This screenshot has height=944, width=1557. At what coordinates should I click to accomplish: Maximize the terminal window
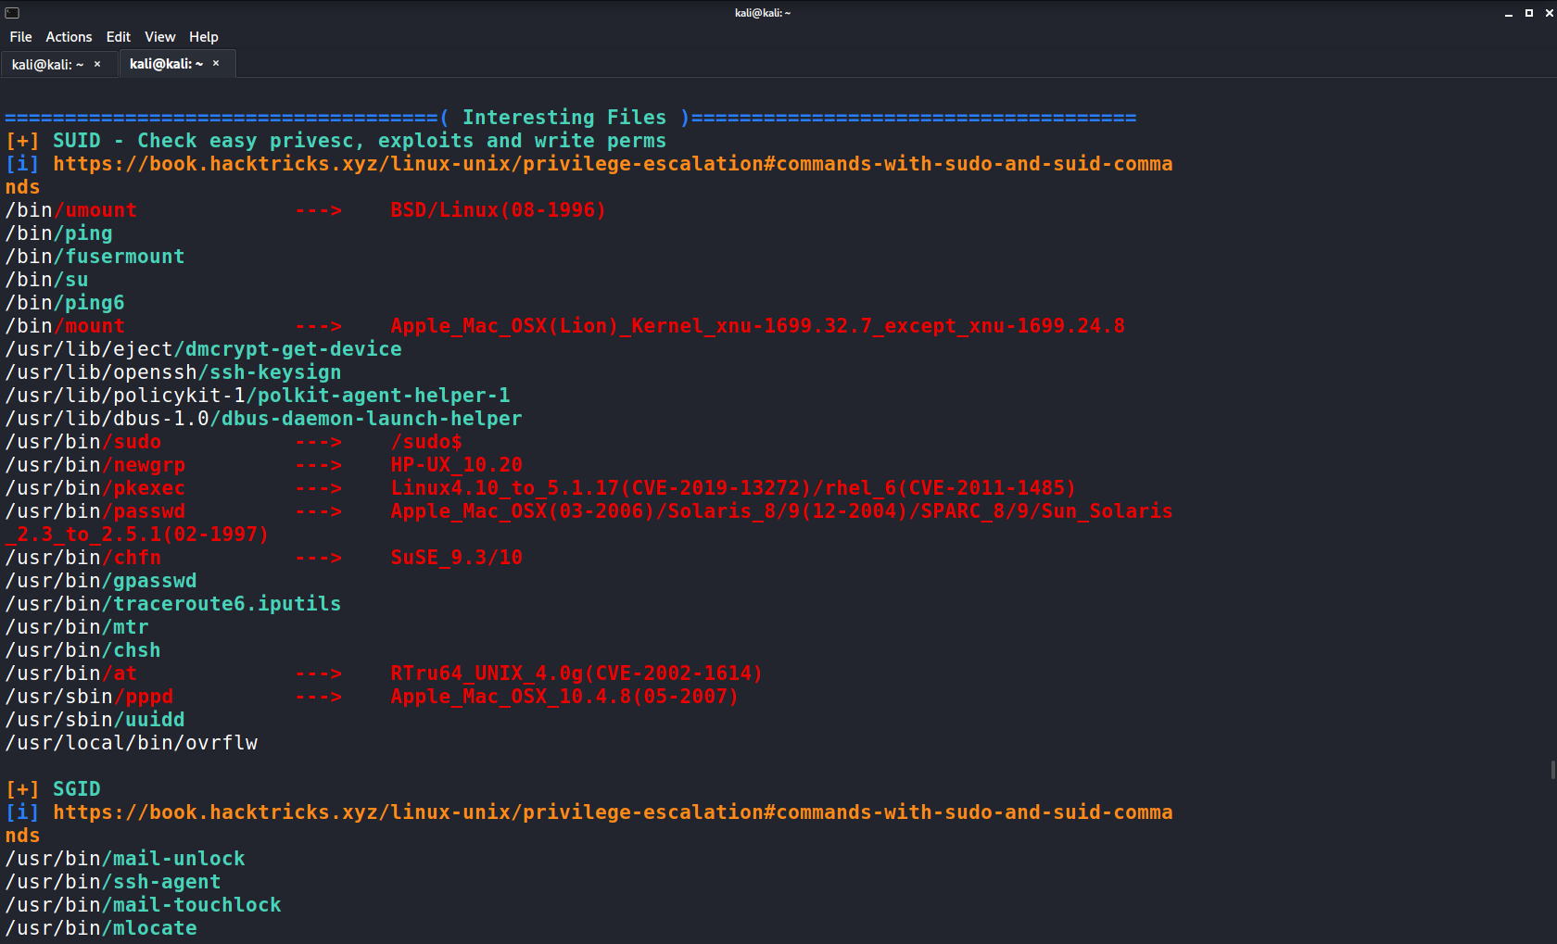[1527, 12]
